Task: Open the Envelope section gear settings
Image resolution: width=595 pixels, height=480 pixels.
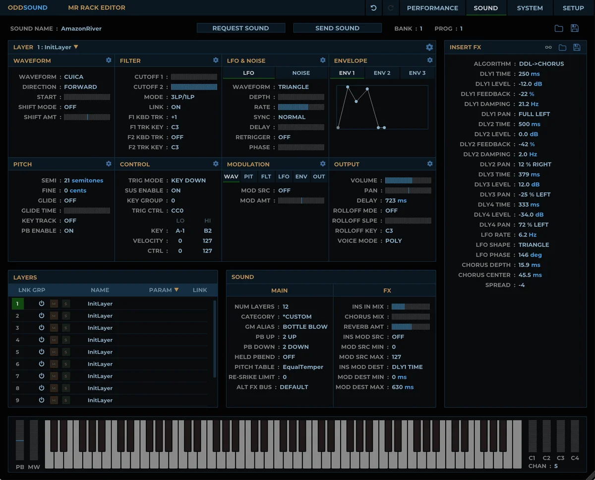Action: coord(430,60)
